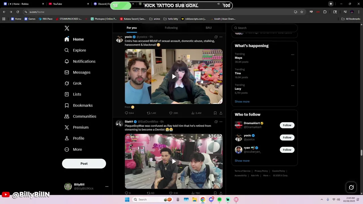Bookmark this page star icon

[x=302, y=12]
